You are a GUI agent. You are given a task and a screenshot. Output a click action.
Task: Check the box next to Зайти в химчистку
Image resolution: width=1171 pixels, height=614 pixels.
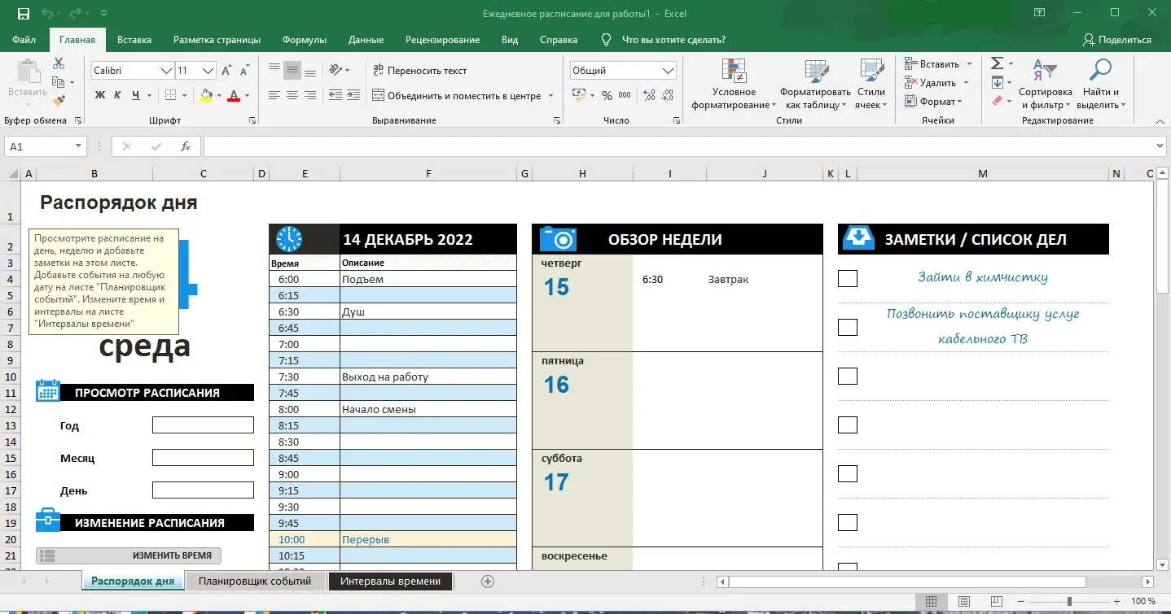pos(848,279)
